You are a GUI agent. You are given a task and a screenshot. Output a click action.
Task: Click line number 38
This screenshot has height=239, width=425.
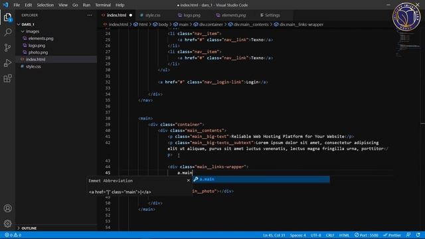pyautogui.click(x=108, y=118)
